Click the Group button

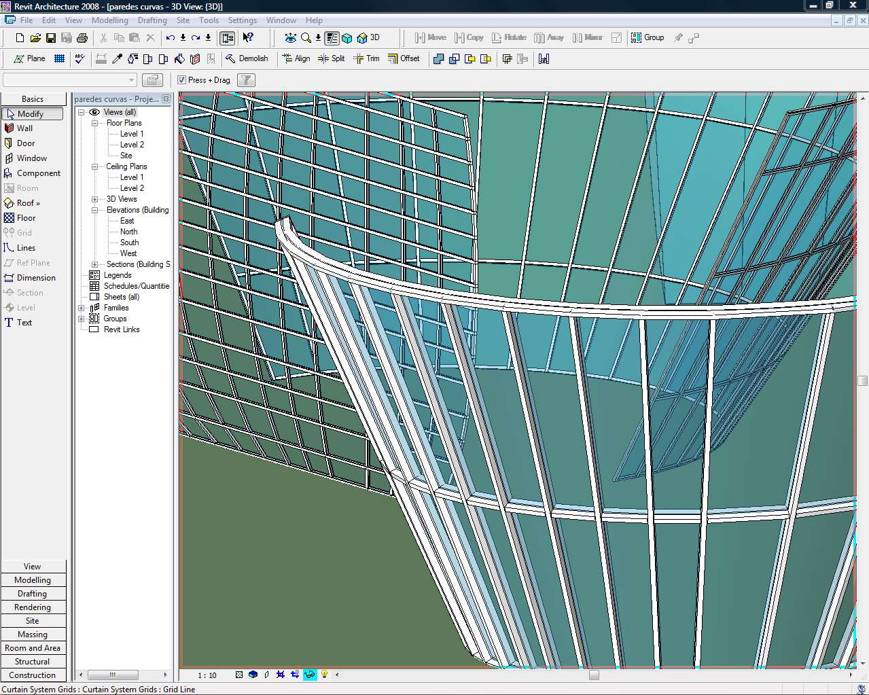(x=648, y=38)
